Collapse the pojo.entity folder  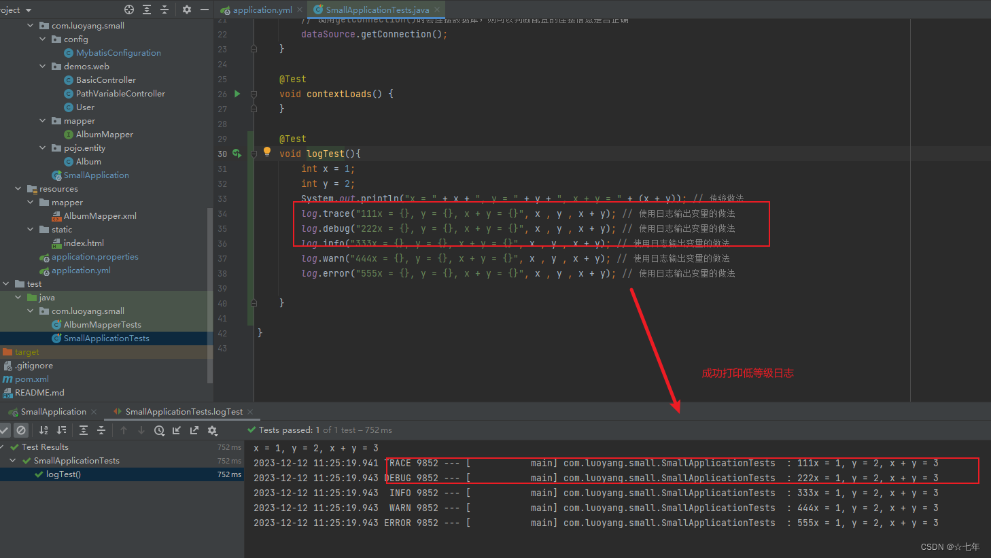[42, 148]
